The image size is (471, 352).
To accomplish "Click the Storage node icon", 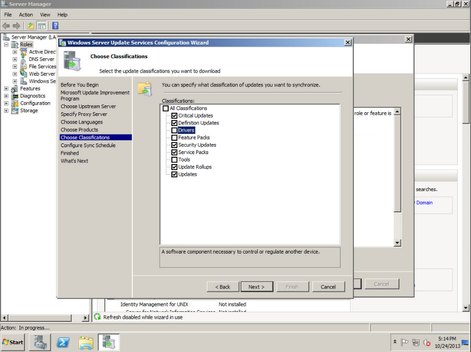I will (x=15, y=111).
